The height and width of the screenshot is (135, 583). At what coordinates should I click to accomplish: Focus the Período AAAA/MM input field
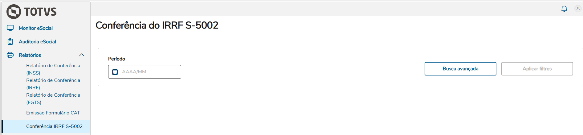point(149,72)
